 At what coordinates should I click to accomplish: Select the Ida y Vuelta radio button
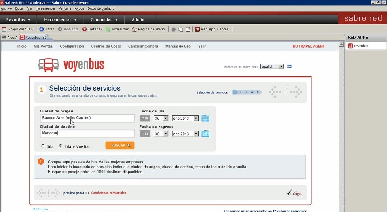tap(61, 146)
